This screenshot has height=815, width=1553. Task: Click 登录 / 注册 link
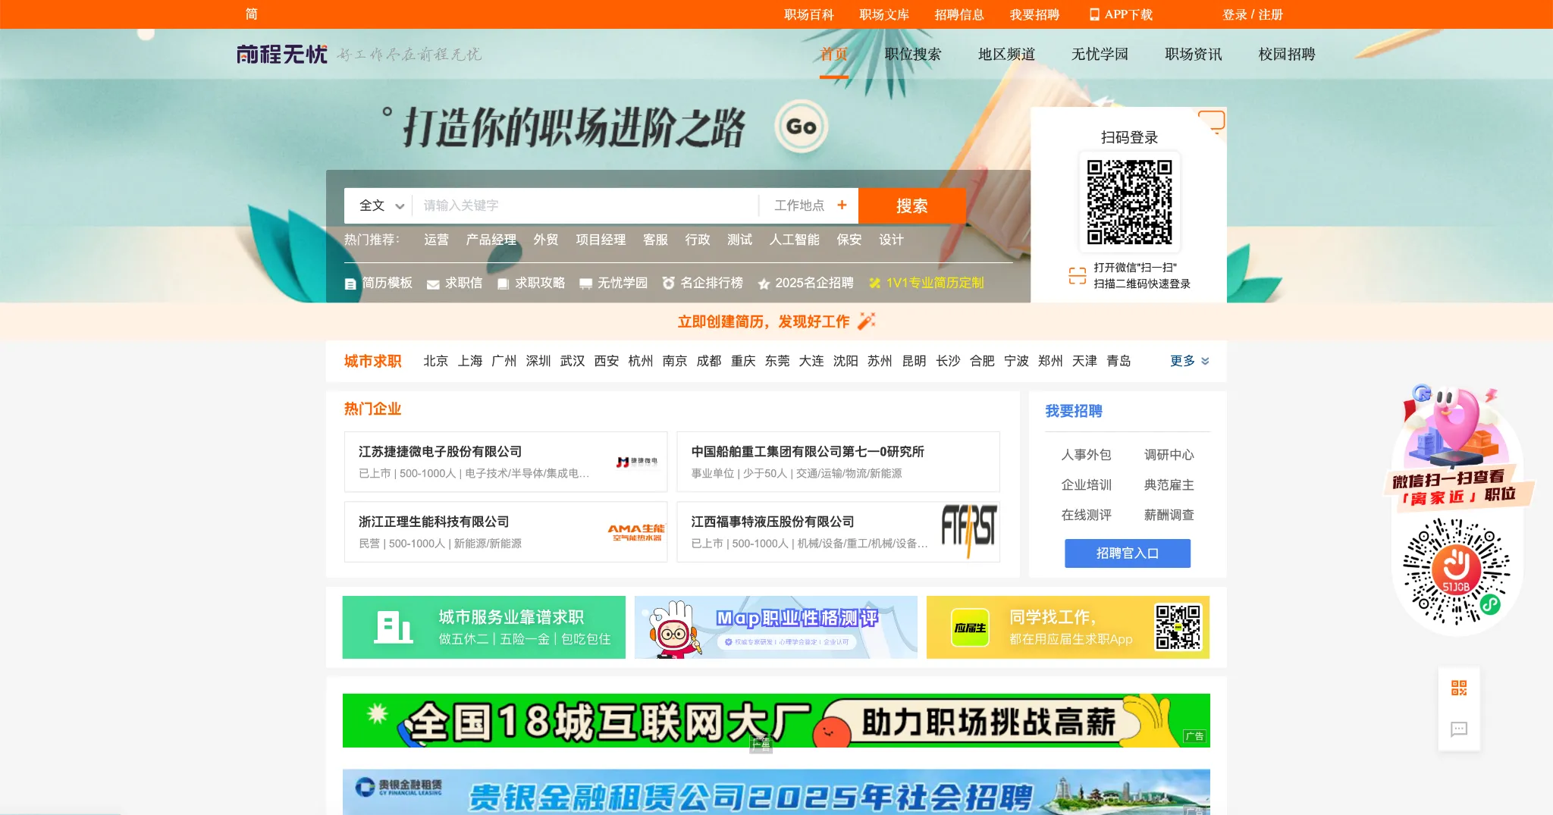point(1253,14)
